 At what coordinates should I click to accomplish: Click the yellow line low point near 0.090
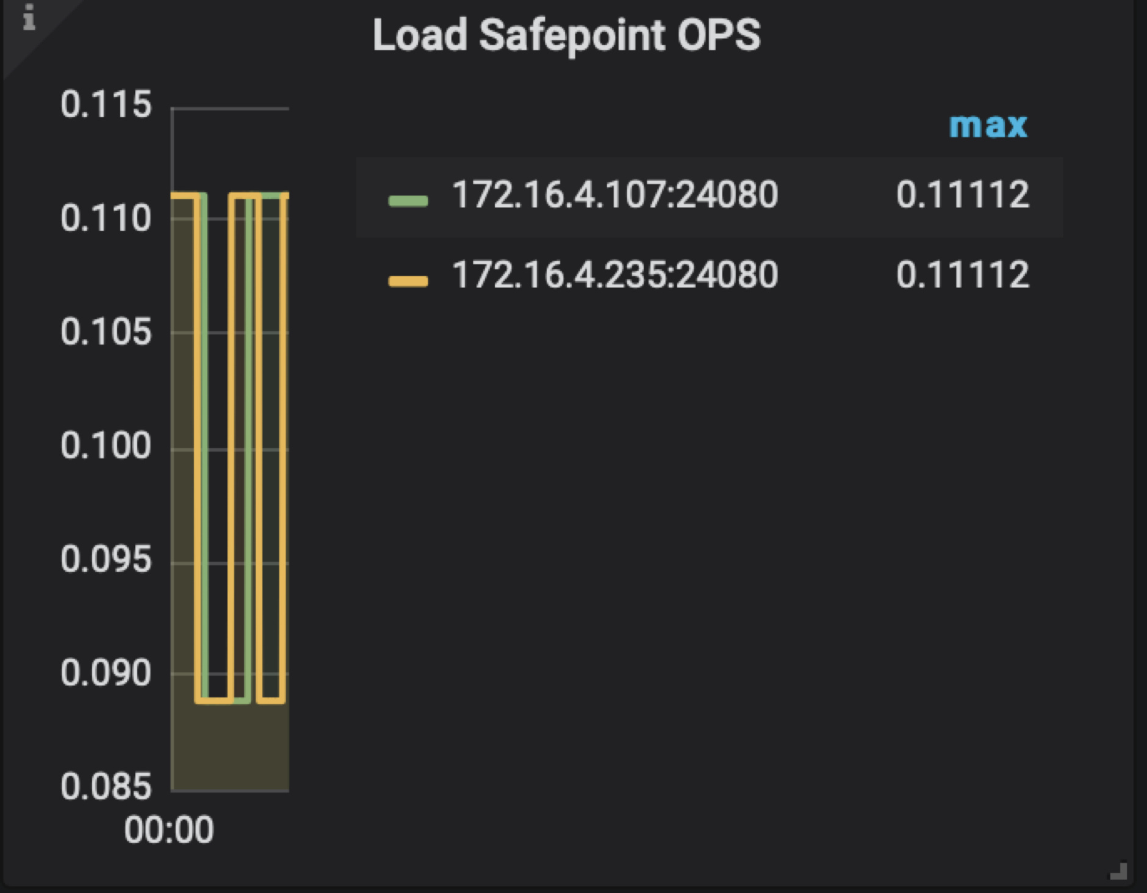214,701
